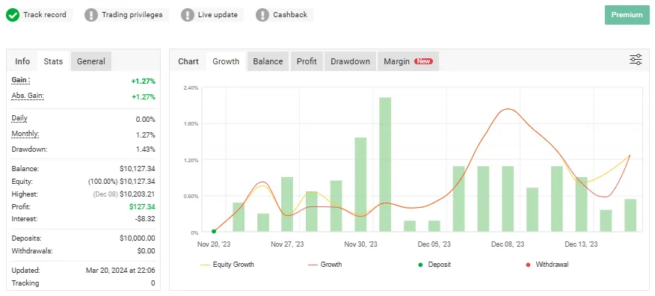
Task: Click the 1.20% y-axis label
Action: 191,160
